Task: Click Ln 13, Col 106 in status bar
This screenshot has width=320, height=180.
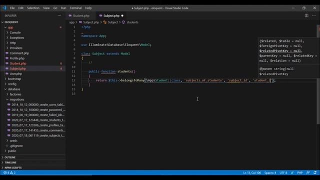Action: coord(252,172)
